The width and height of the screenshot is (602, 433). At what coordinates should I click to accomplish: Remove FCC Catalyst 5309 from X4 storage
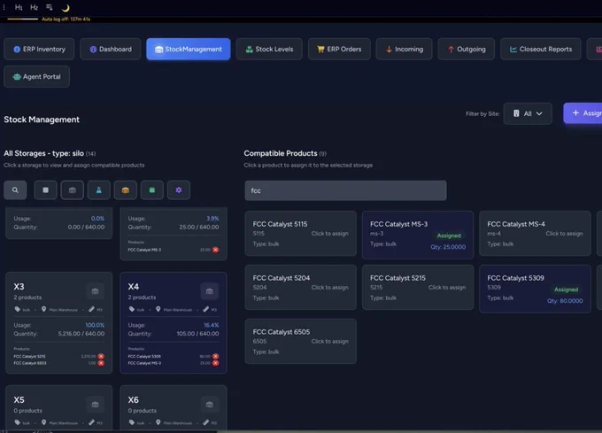pyautogui.click(x=215, y=356)
